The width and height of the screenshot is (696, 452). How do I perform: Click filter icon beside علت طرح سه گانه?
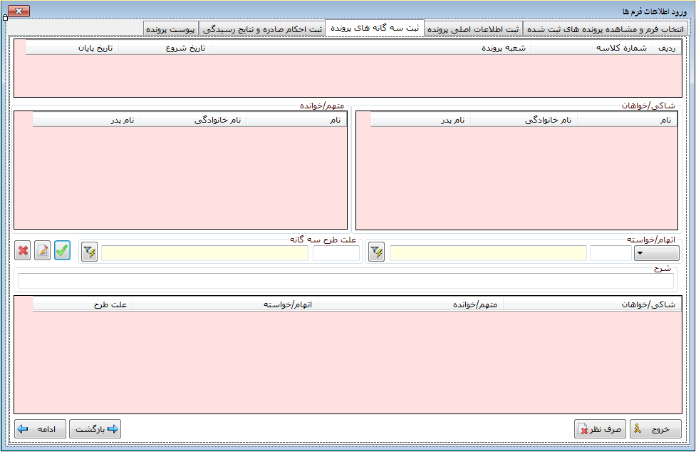click(89, 252)
